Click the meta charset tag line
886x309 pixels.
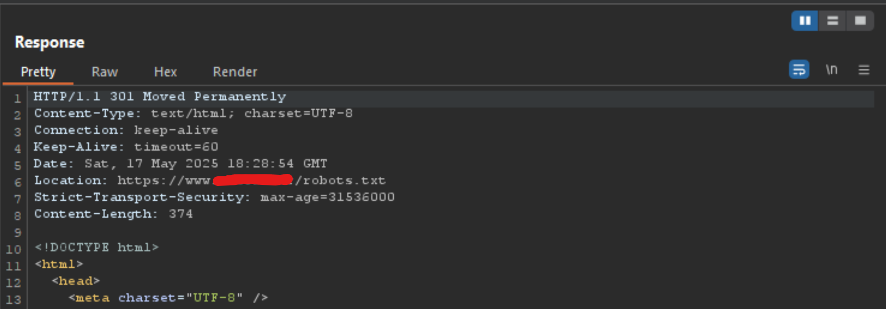(x=168, y=298)
